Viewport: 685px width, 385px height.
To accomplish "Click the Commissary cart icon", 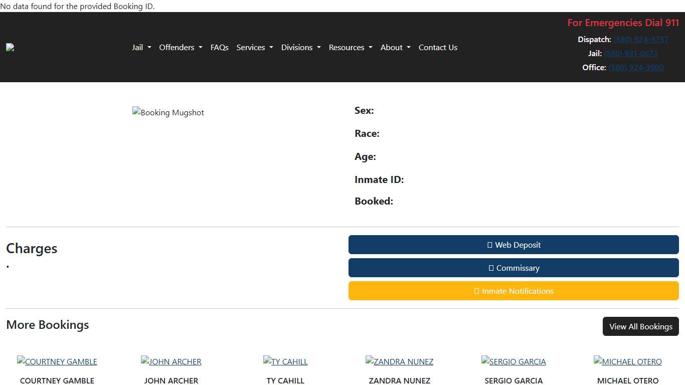I will click(490, 268).
